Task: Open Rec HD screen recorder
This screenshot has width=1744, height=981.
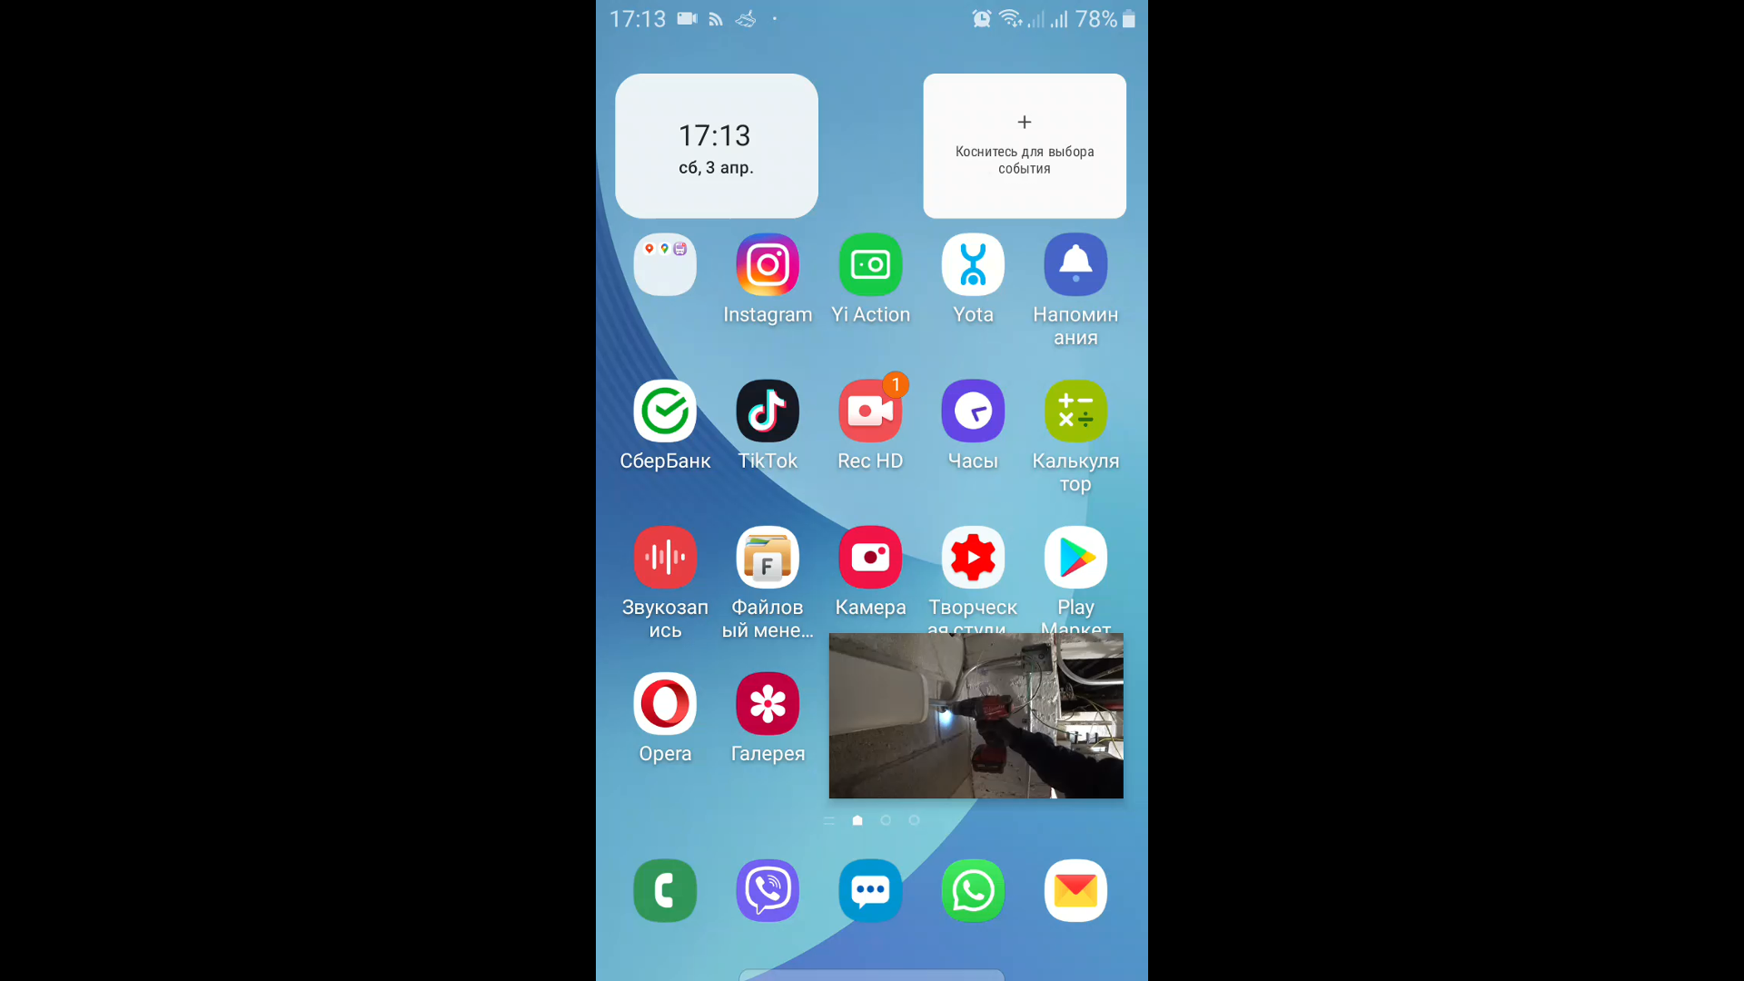Action: [871, 411]
